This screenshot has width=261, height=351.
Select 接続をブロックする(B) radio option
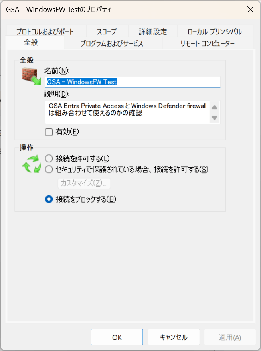[x=49, y=199]
